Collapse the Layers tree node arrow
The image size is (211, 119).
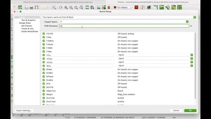[x=17, y=17]
